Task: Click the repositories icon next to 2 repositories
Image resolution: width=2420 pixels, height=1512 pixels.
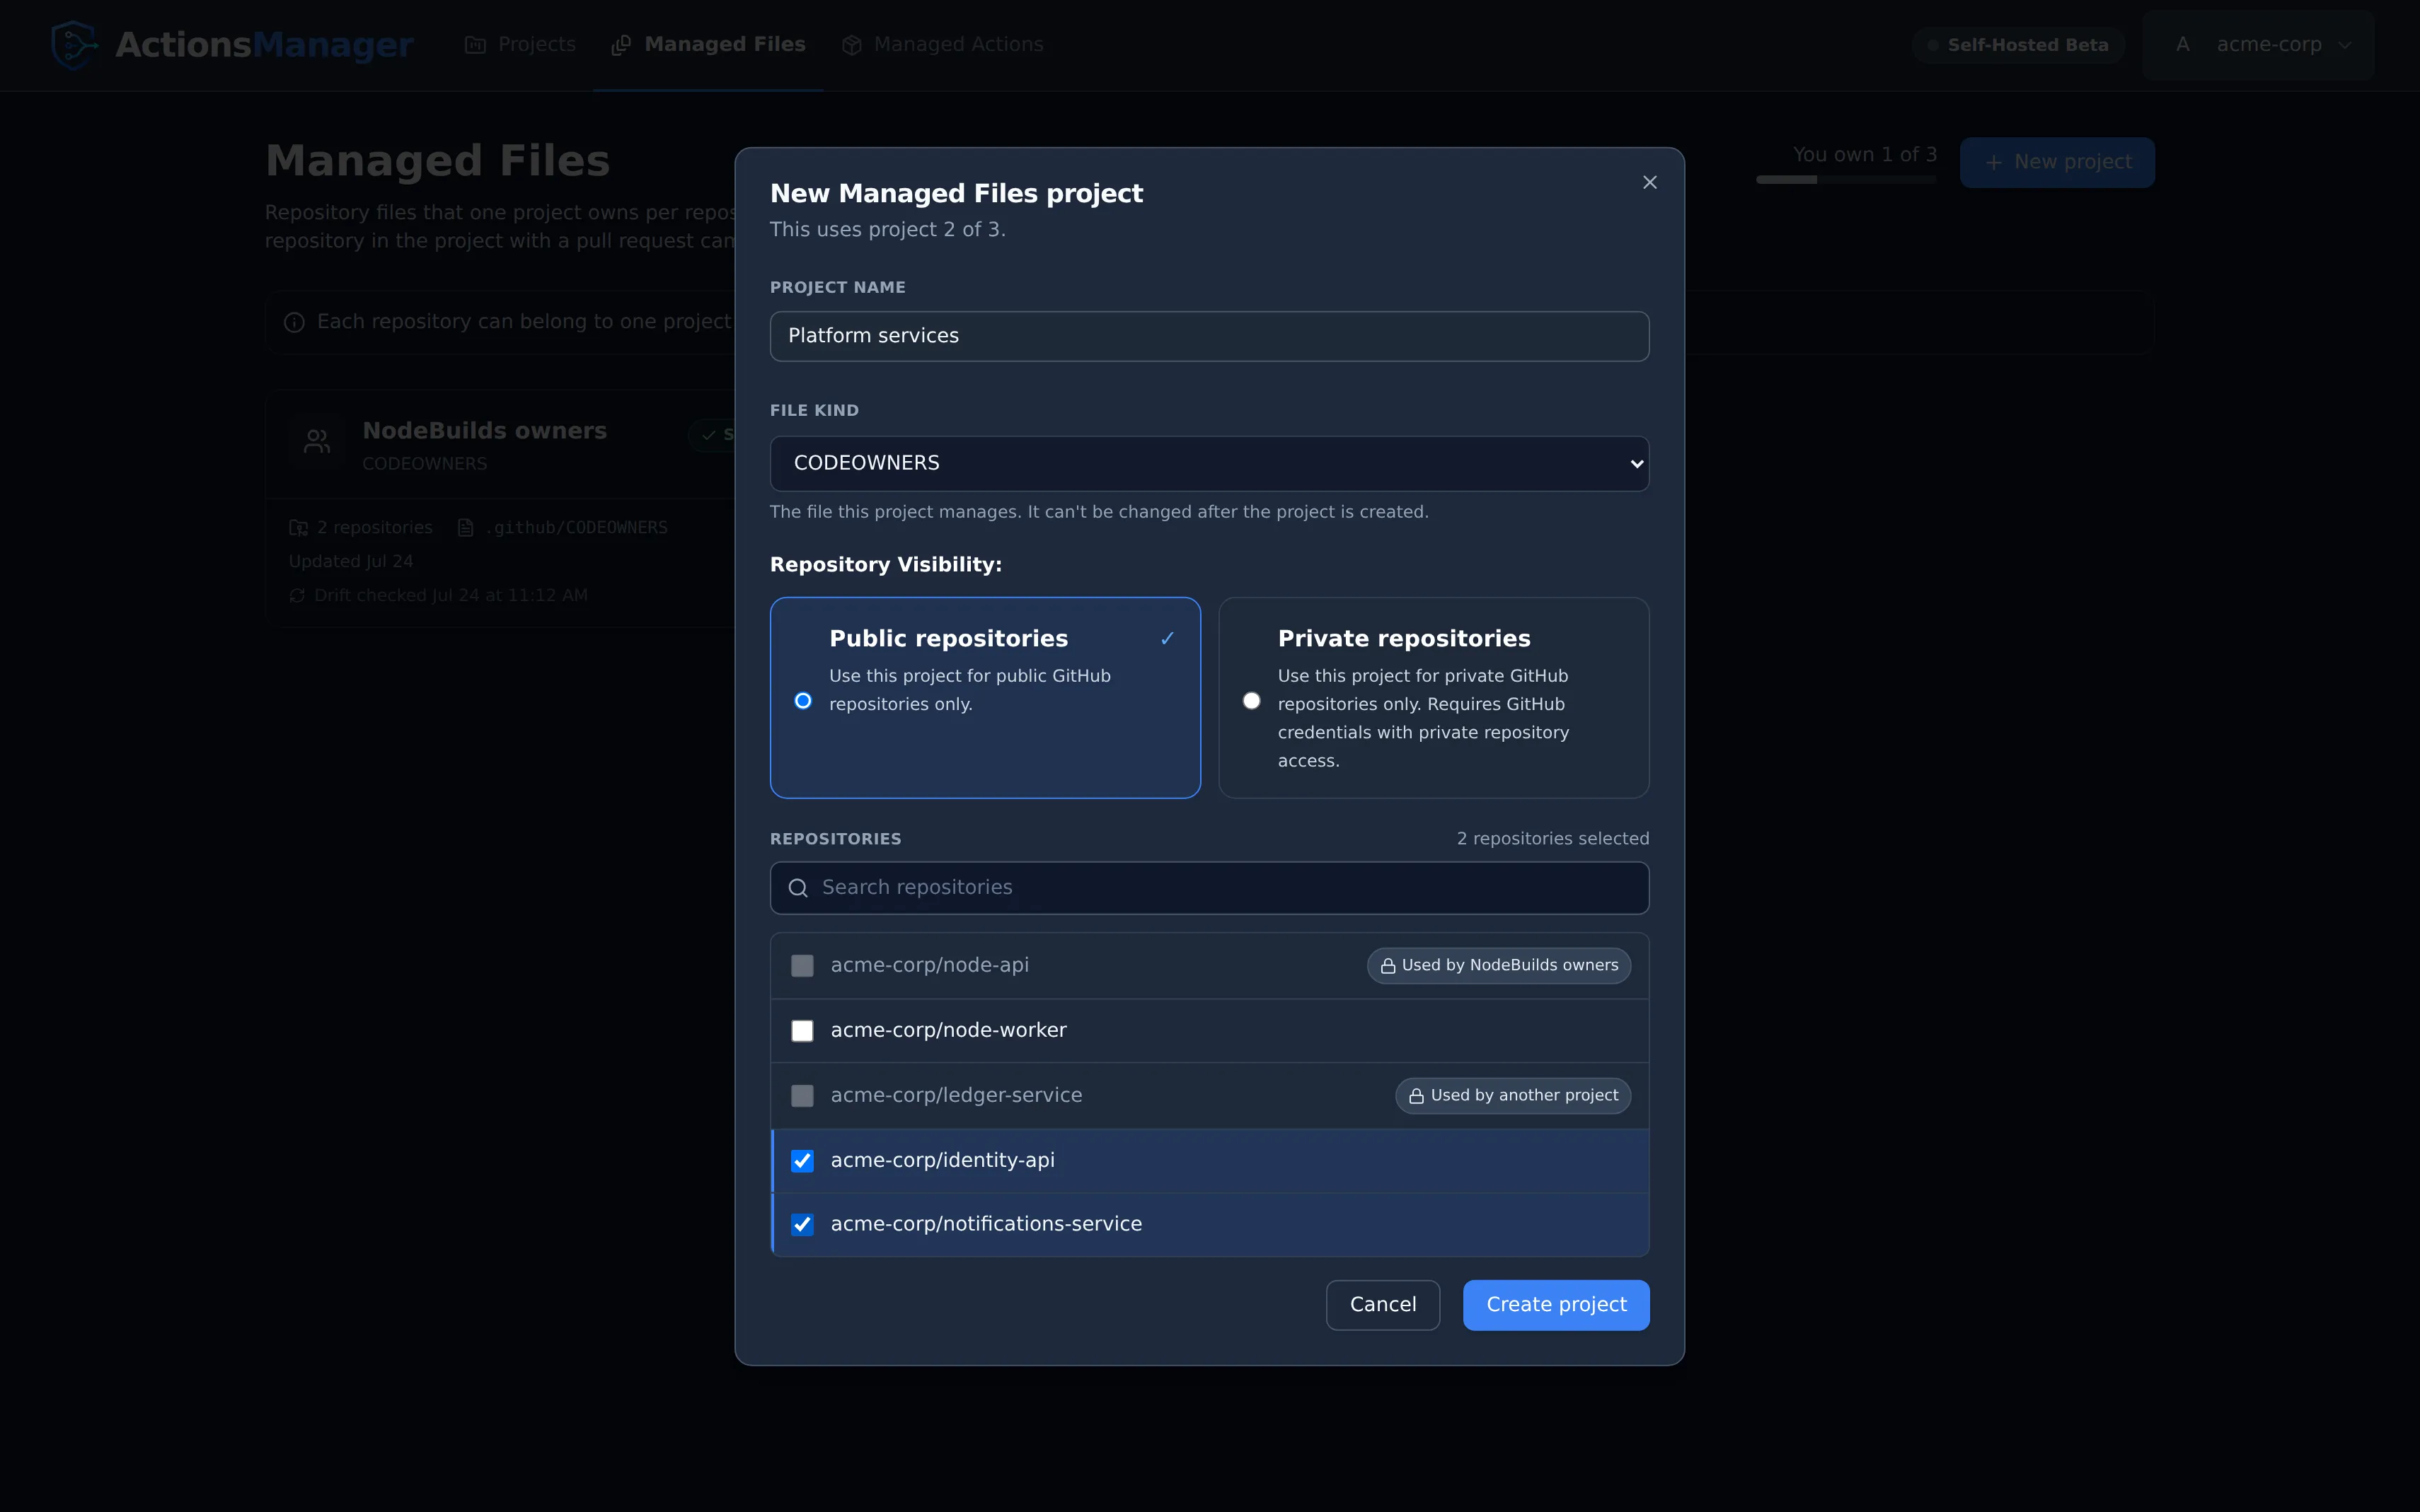Action: point(298,528)
